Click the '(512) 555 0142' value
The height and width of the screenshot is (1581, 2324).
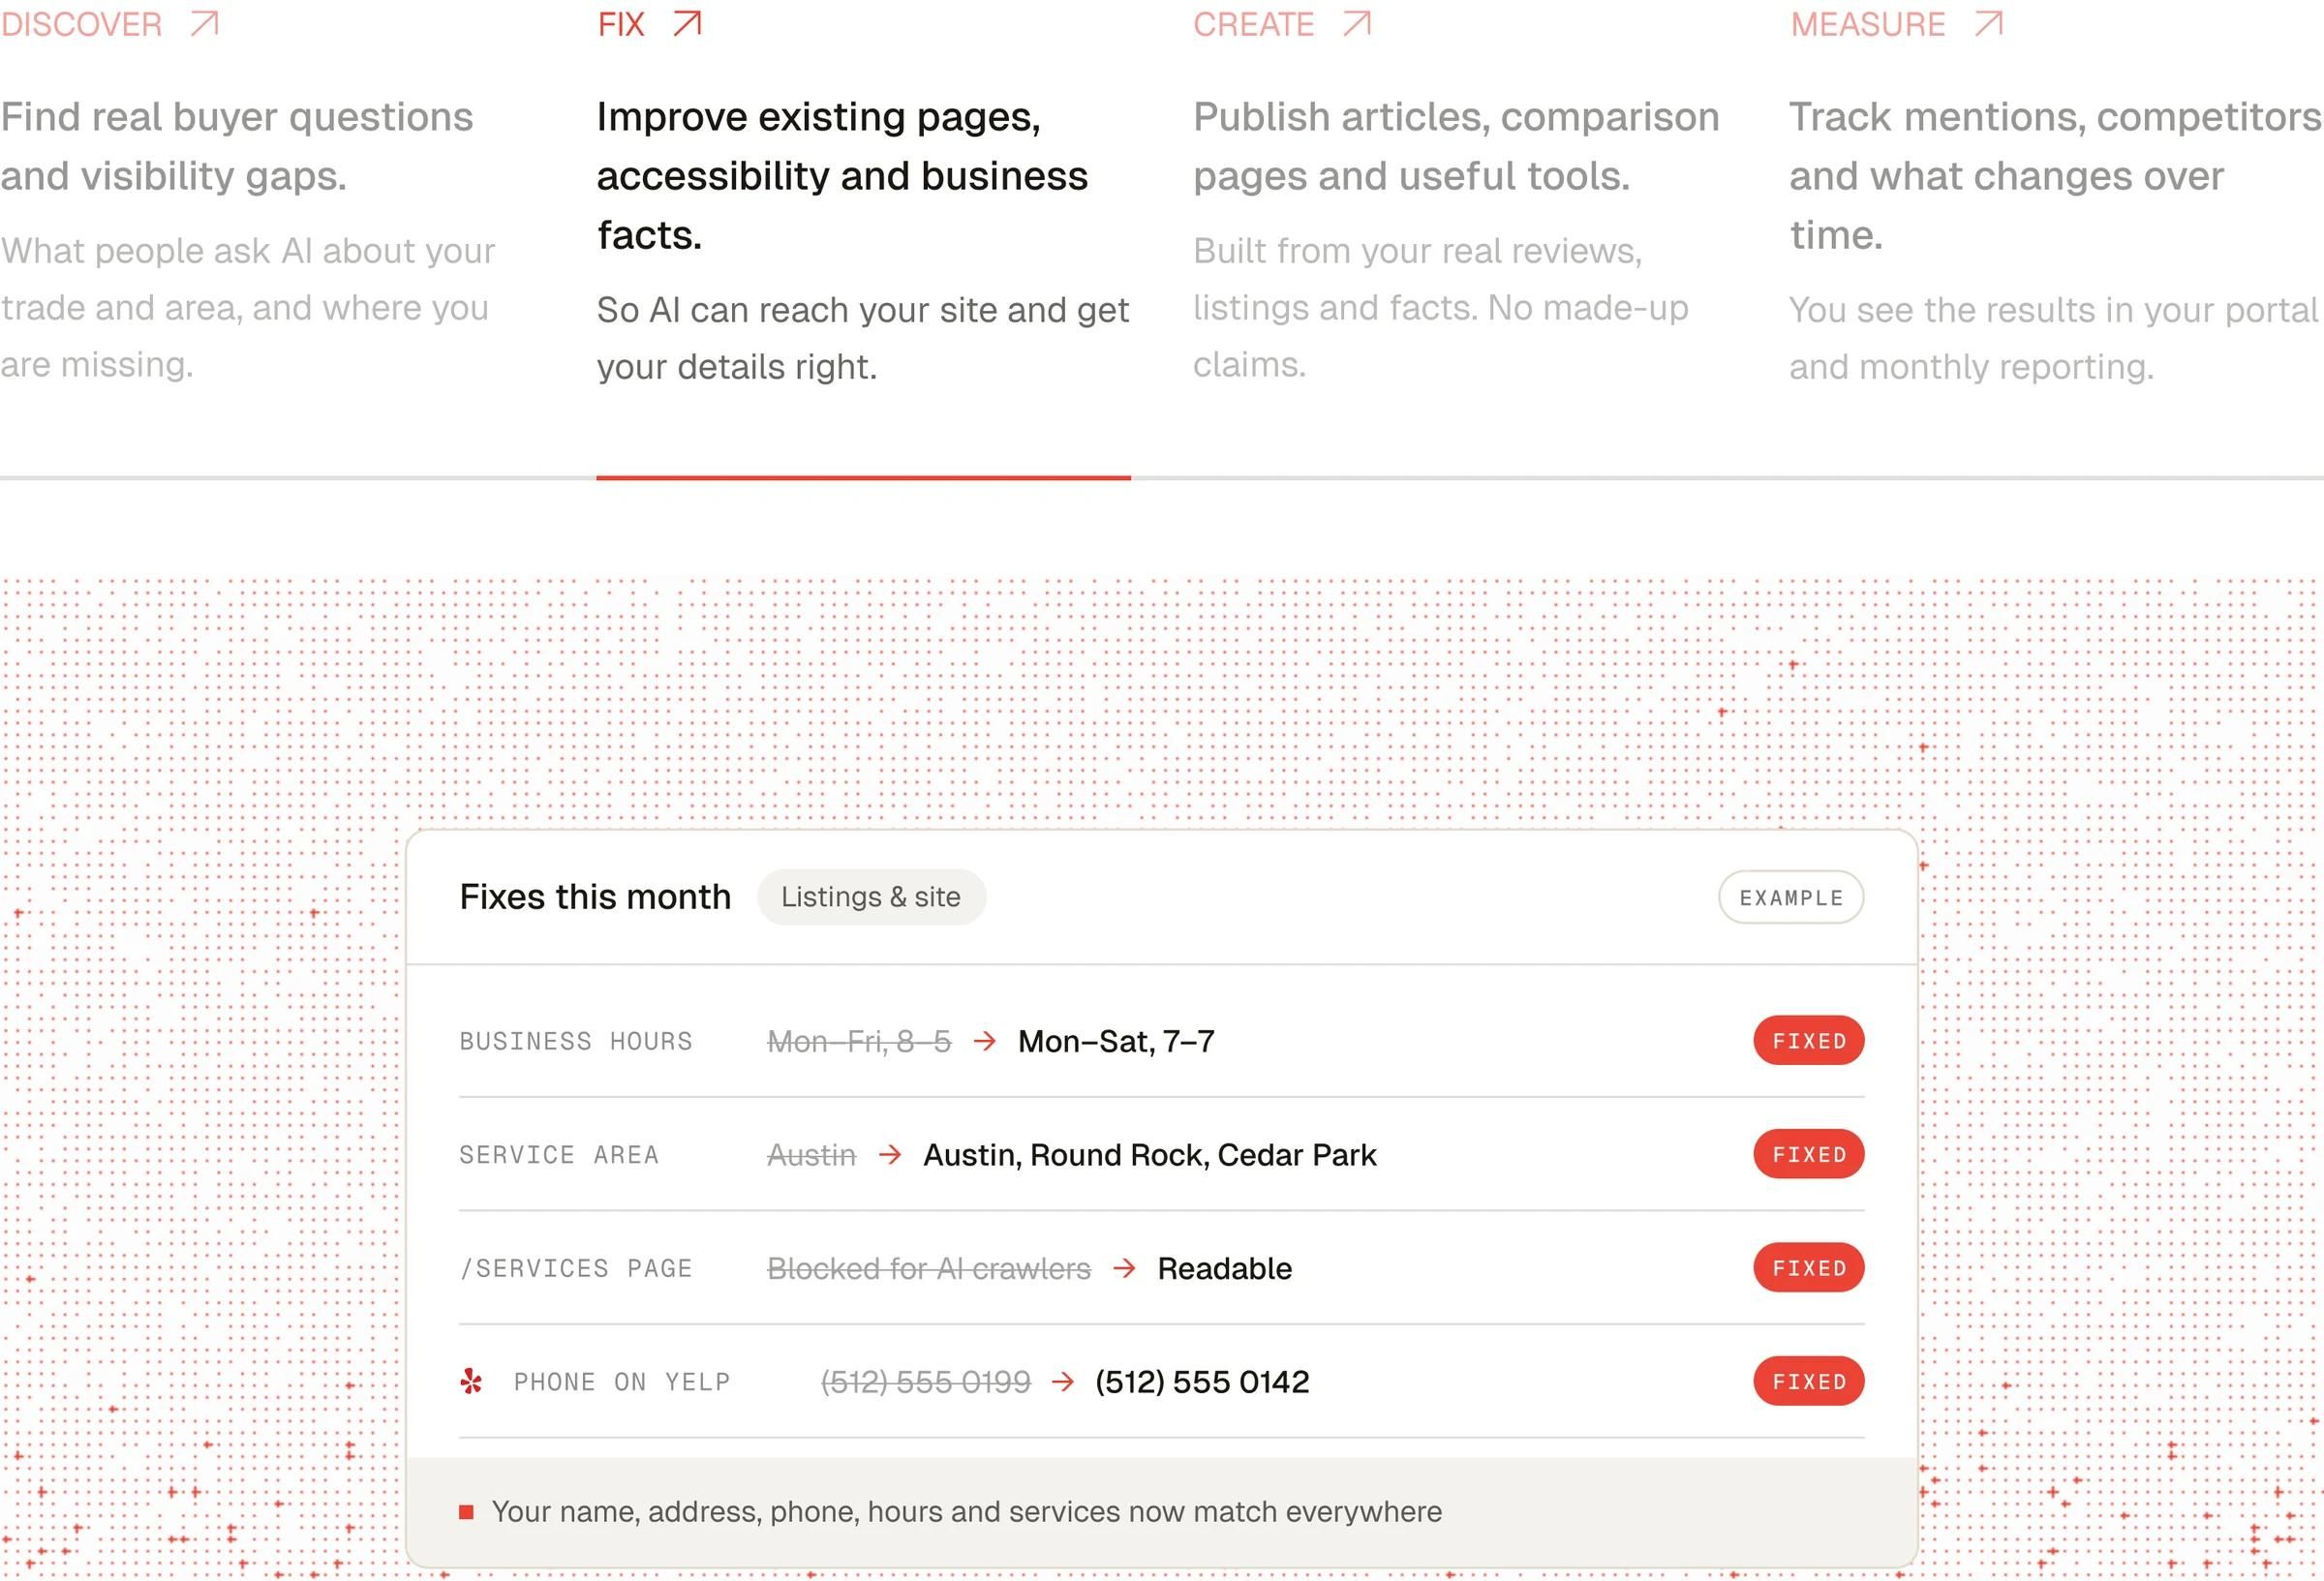[x=1202, y=1381]
